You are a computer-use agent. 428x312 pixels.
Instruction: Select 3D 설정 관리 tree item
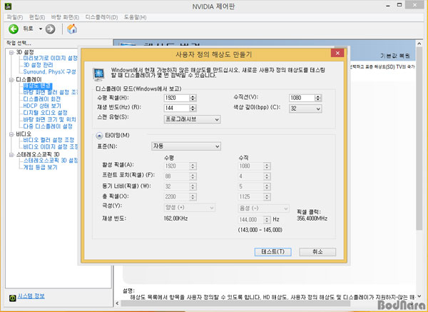[39, 65]
